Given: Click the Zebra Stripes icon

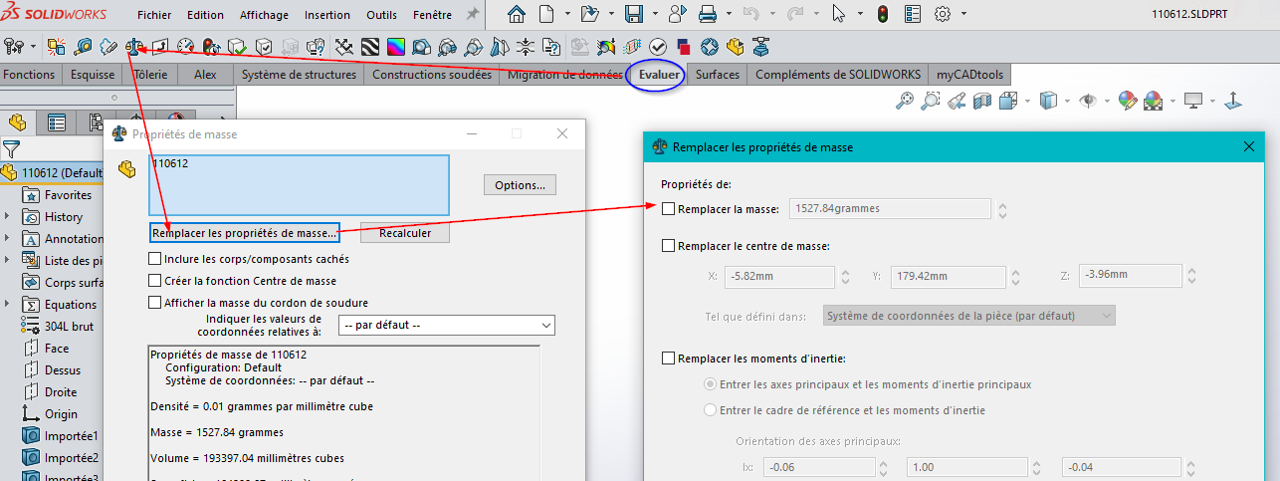Looking at the screenshot, I should coord(370,46).
